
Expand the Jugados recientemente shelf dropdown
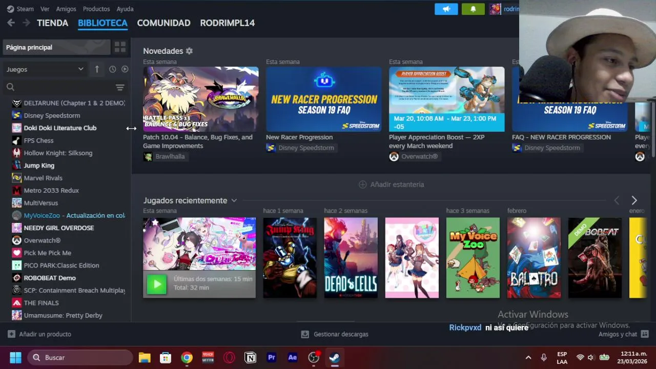pyautogui.click(x=234, y=200)
